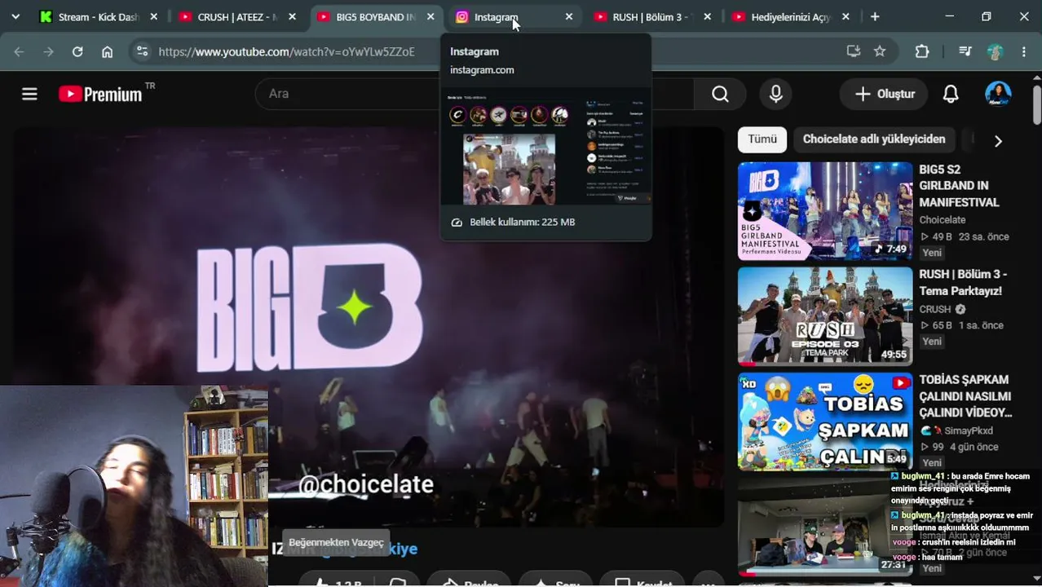Click the Oluştur create button
This screenshot has width=1042, height=587.
point(884,94)
